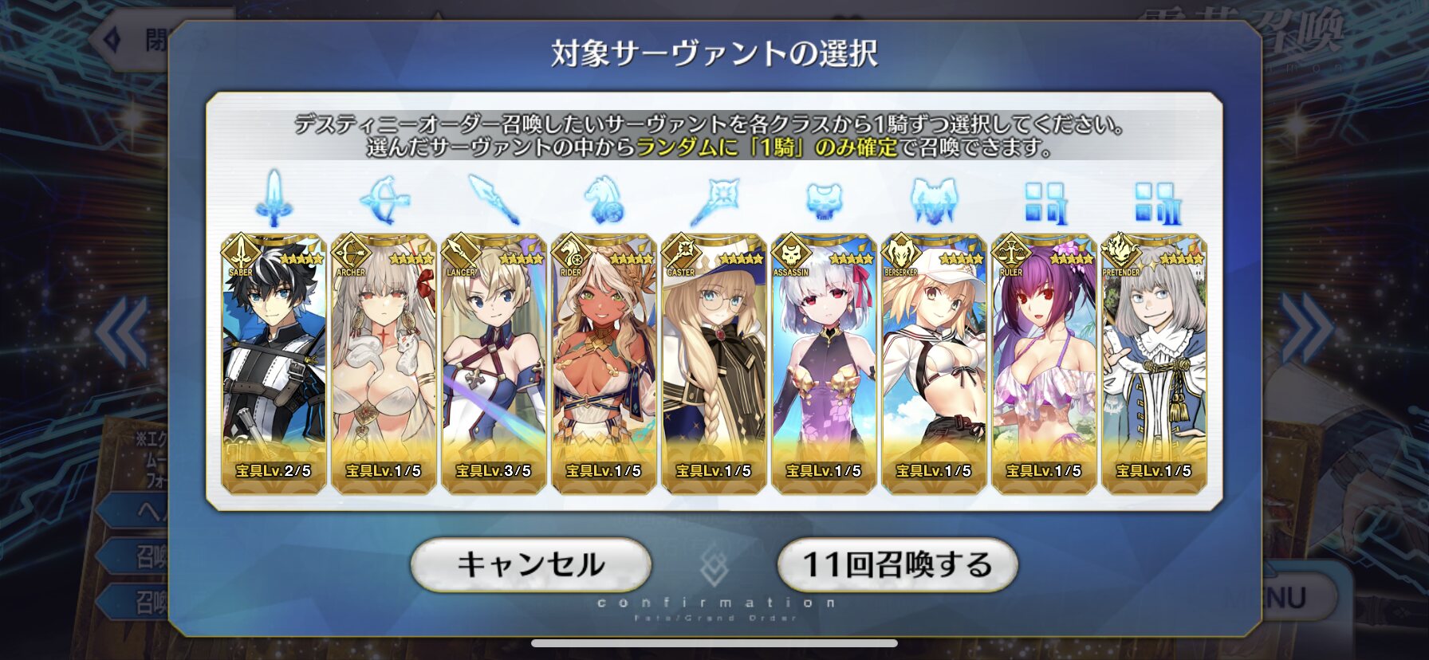Select the Assassin servant card

tap(824, 363)
